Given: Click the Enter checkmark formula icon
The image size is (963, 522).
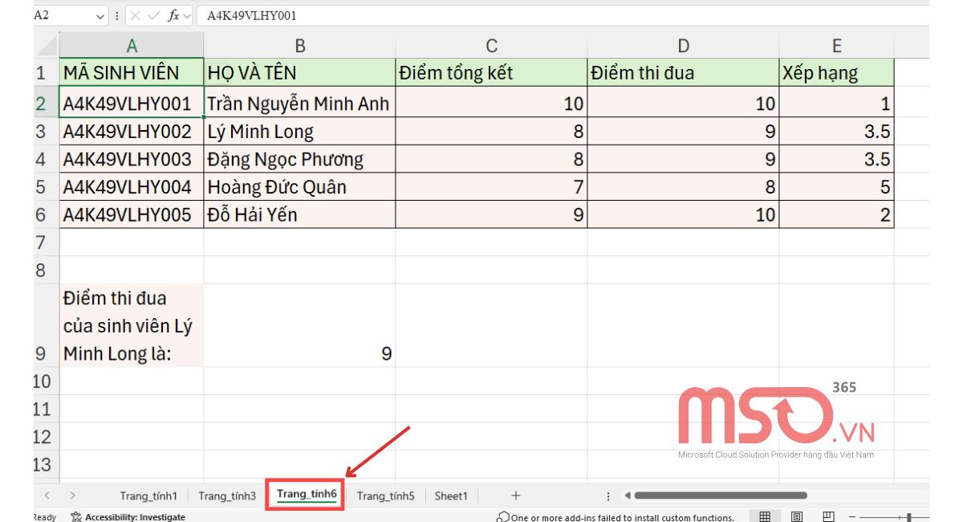Looking at the screenshot, I should click(154, 15).
